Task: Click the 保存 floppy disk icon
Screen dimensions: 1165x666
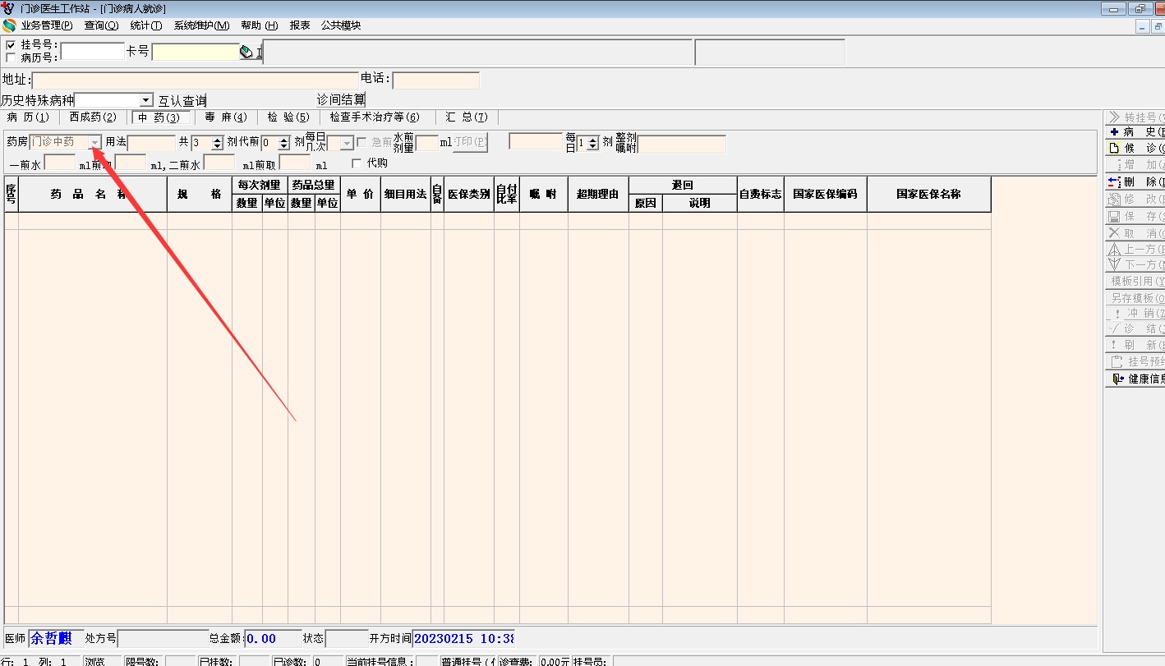Action: pos(1114,216)
